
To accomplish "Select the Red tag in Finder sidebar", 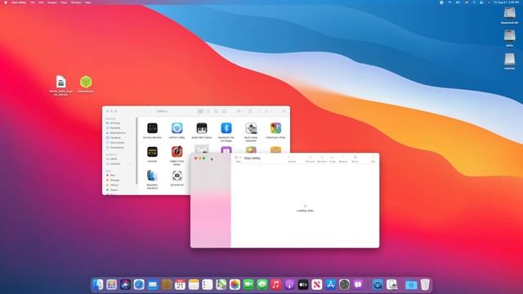I will click(112, 176).
